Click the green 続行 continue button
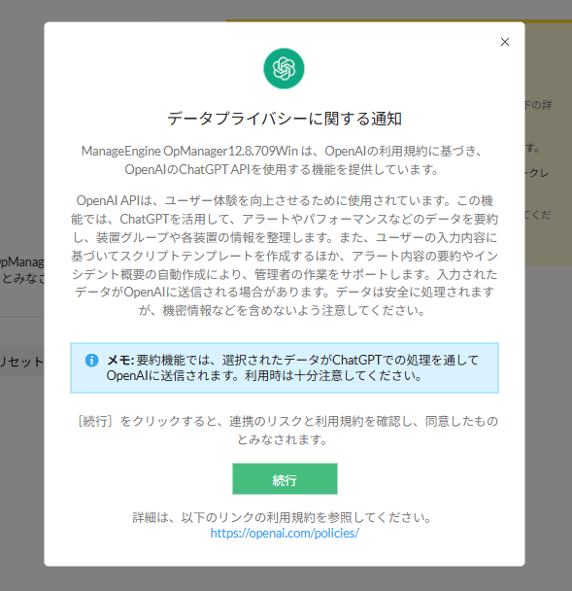The height and width of the screenshot is (591, 572). coord(285,478)
